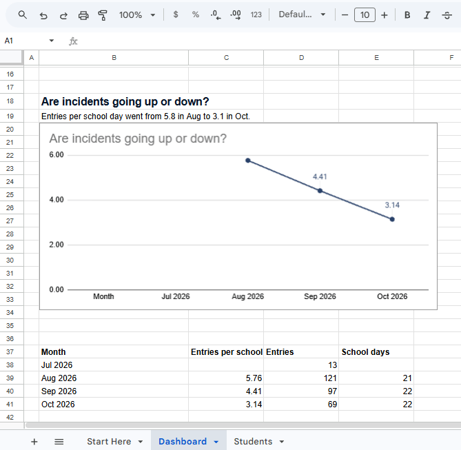Open the all sheets list
The height and width of the screenshot is (450, 461).
click(59, 442)
